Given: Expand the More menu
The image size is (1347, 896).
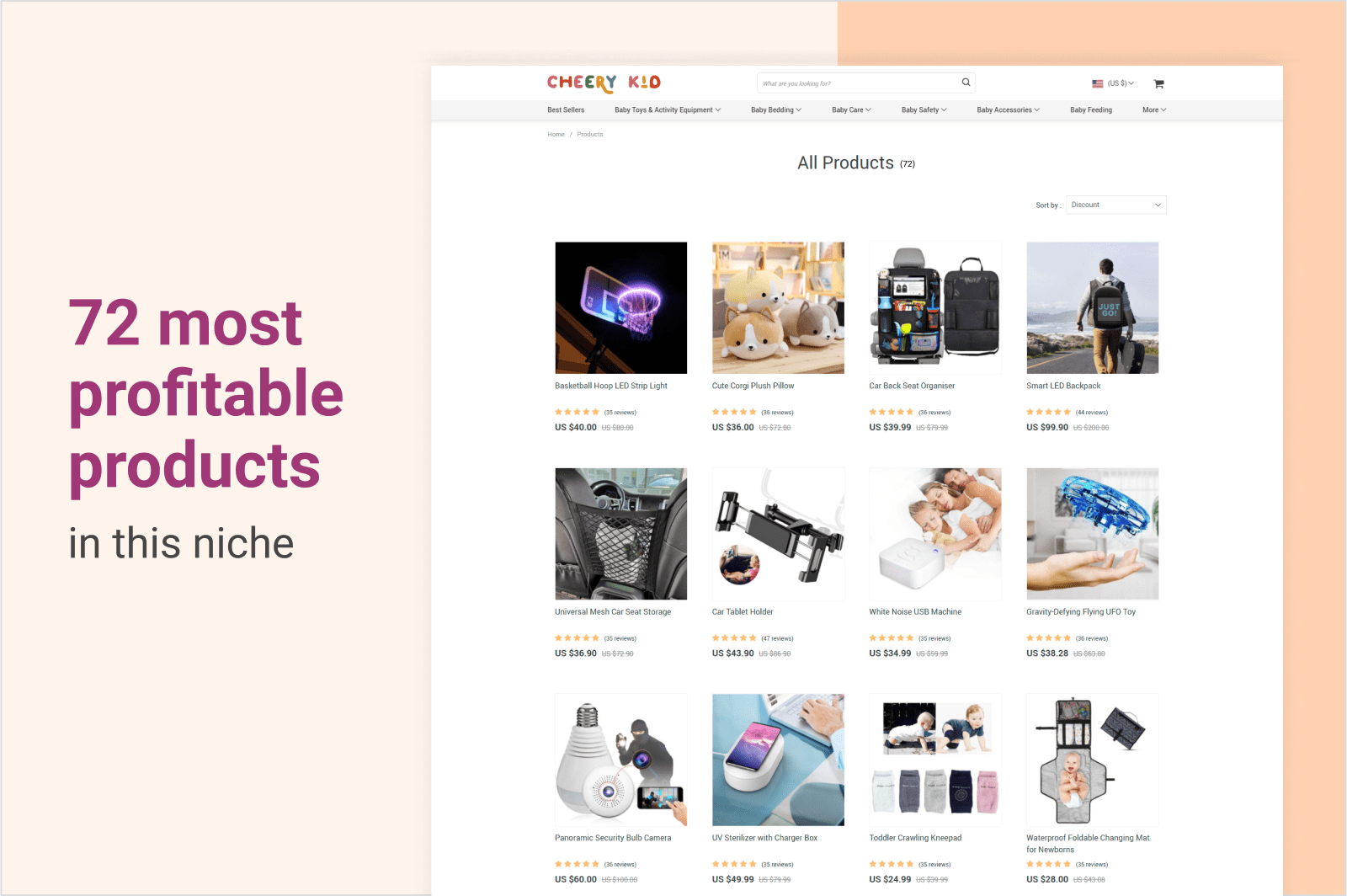Looking at the screenshot, I should 1154,110.
